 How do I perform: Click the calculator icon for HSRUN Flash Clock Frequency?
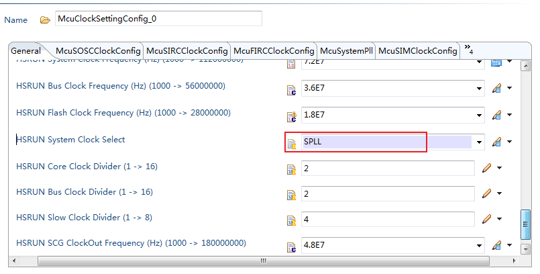click(496, 115)
